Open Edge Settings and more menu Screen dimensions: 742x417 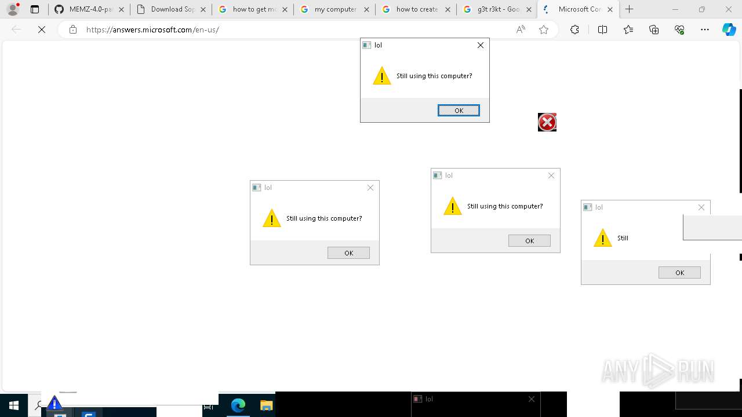(705, 30)
